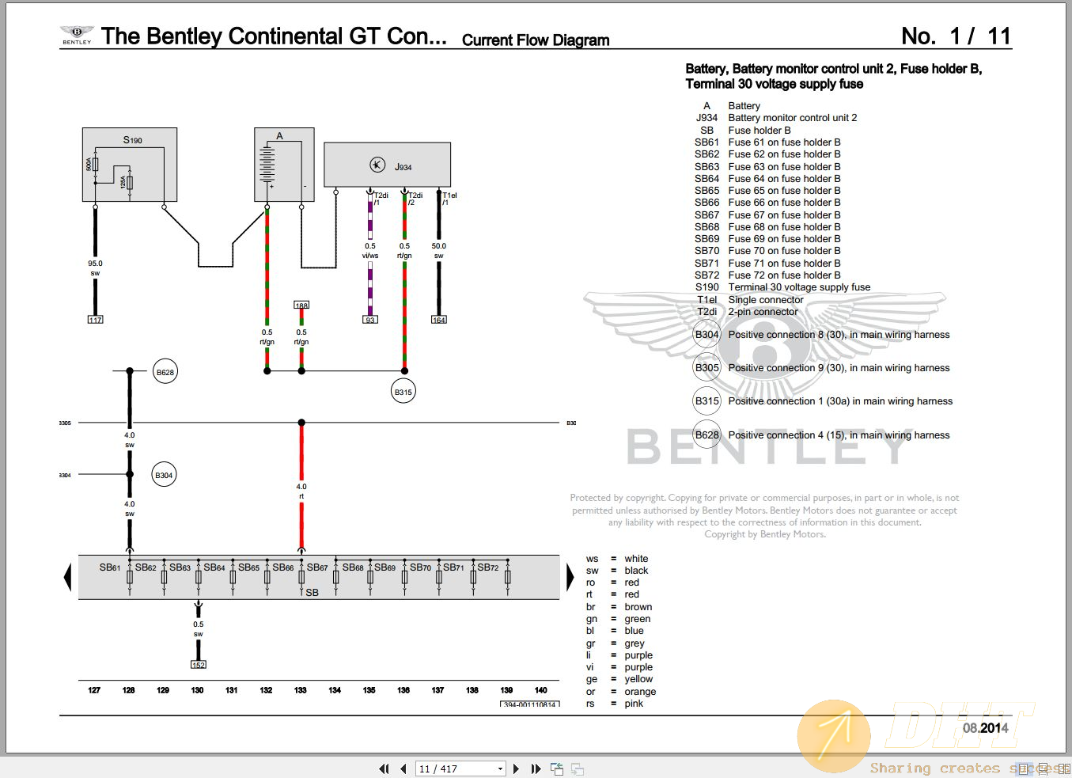The height and width of the screenshot is (778, 1072).
Task: Return to the previous view
Action: (x=557, y=769)
